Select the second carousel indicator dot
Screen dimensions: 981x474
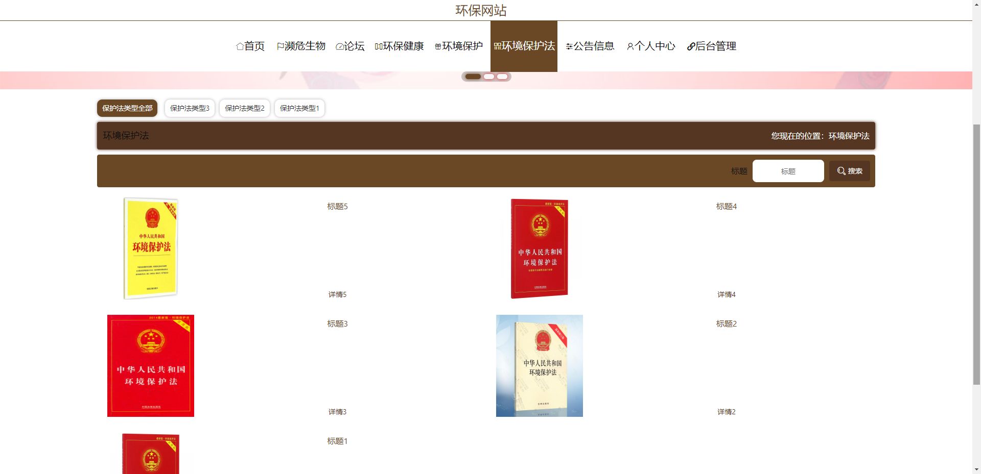click(x=489, y=77)
